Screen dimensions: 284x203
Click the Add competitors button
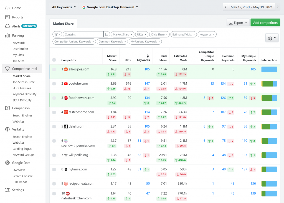[x=265, y=23]
